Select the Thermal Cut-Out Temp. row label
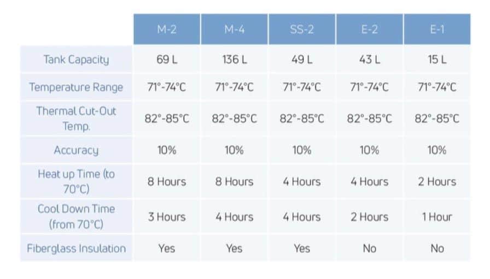The height and width of the screenshot is (279, 490). (76, 118)
